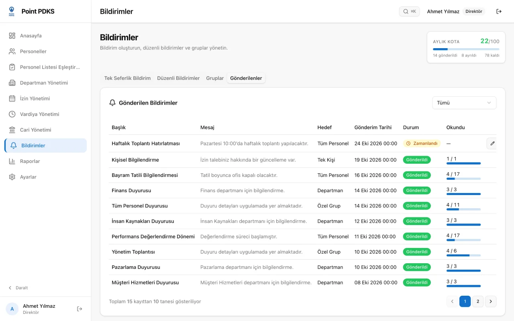514x321 pixels.
Task: Click the Zamanlandı status badge
Action: click(422, 143)
